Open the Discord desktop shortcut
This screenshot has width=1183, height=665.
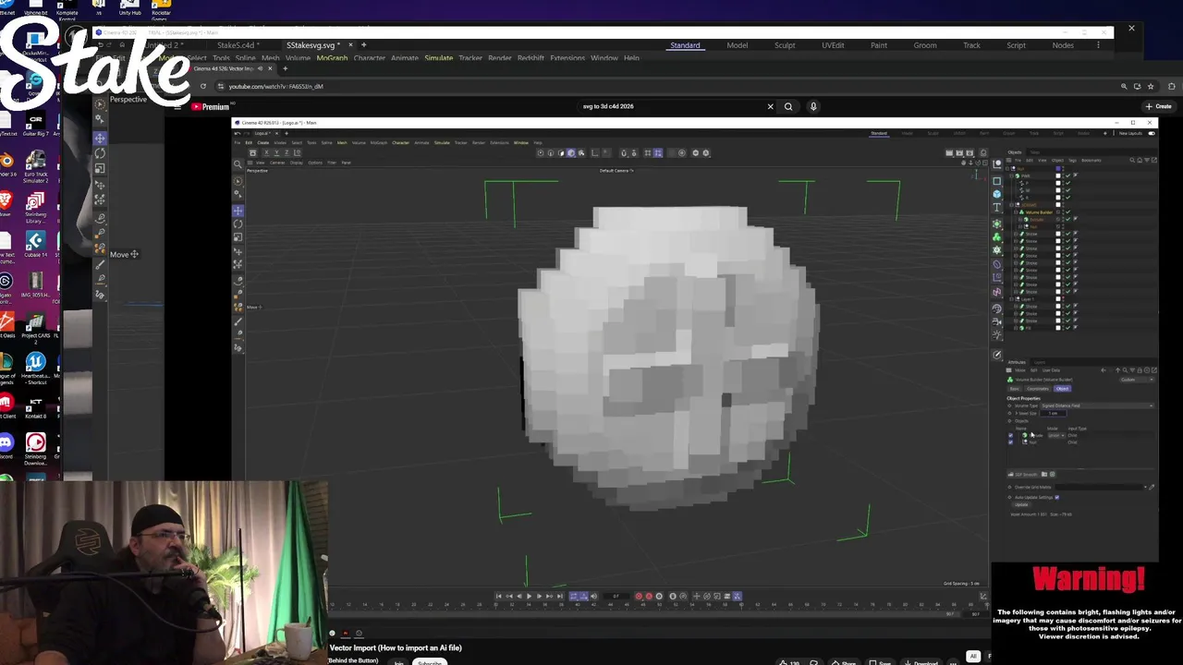point(6,446)
